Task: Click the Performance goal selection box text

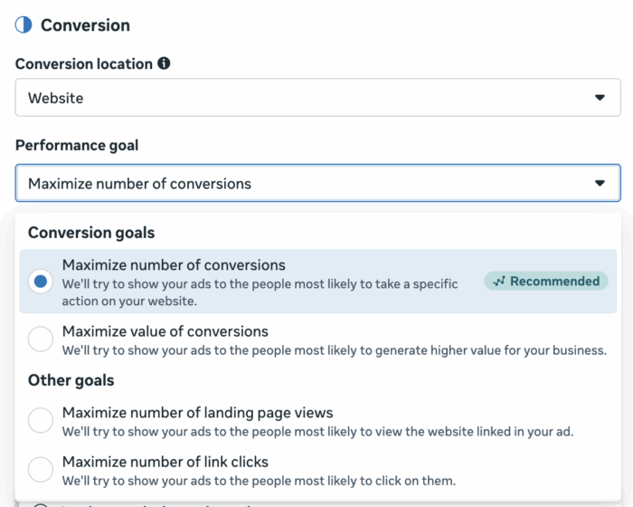Action: pos(140,184)
